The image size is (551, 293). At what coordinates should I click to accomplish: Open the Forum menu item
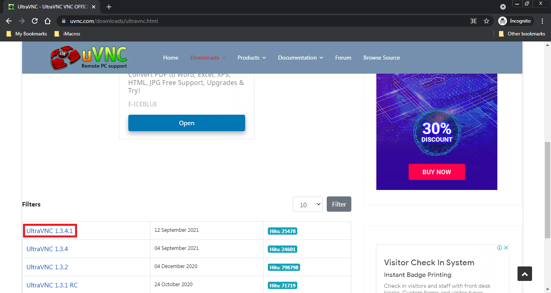coord(343,58)
